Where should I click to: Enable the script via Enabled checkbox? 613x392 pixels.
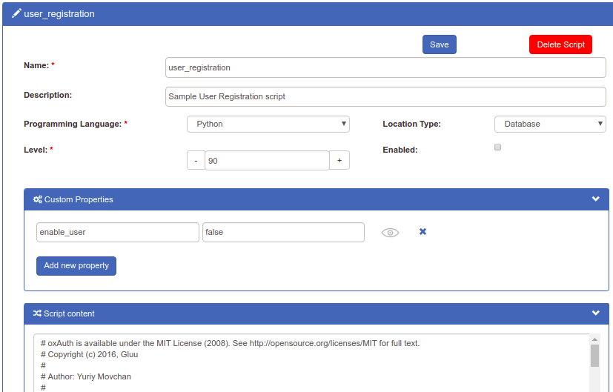pyautogui.click(x=498, y=147)
